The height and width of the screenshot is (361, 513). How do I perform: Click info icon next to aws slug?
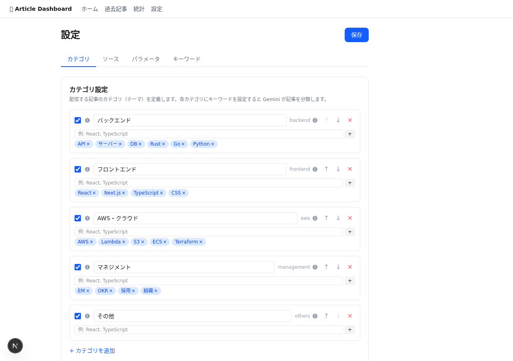(x=315, y=218)
